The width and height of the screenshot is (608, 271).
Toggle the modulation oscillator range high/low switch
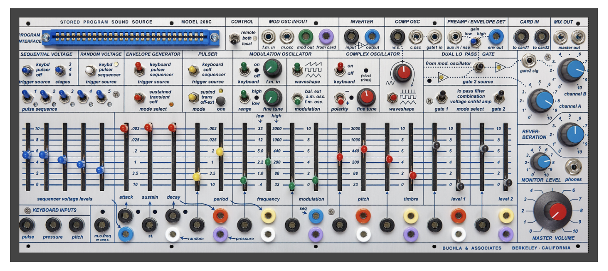click(242, 97)
